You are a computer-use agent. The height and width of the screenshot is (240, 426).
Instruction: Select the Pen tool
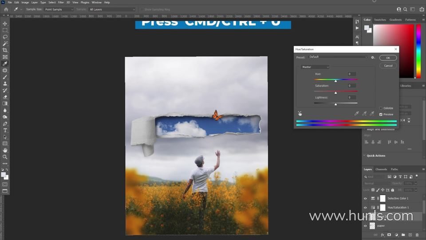(5, 124)
